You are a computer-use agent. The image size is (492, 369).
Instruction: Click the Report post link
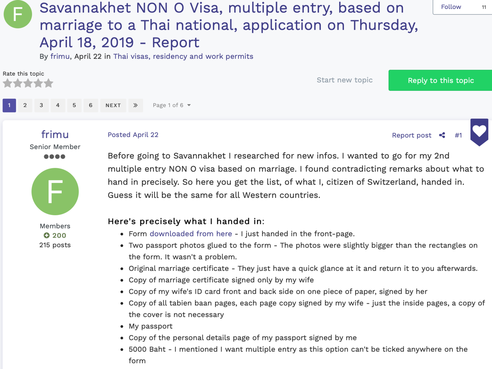click(x=412, y=135)
